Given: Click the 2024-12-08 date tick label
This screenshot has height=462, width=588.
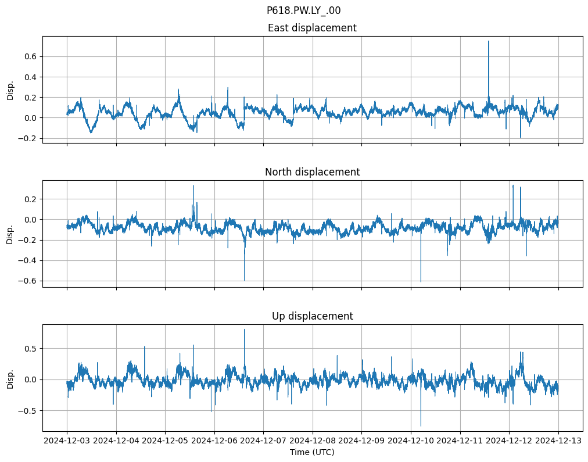Looking at the screenshot, I should click(313, 441).
